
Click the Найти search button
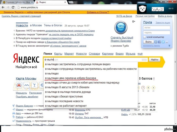point(154,60)
